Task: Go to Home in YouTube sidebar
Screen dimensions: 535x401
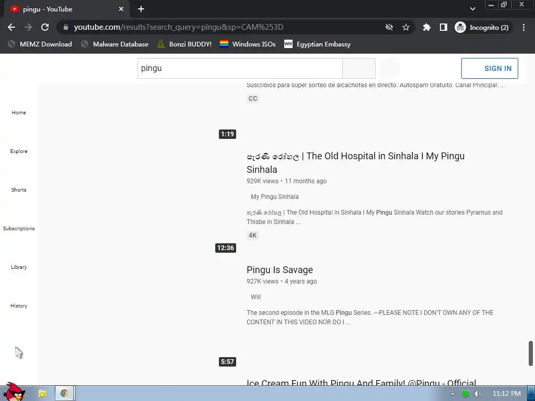Action: click(x=19, y=113)
